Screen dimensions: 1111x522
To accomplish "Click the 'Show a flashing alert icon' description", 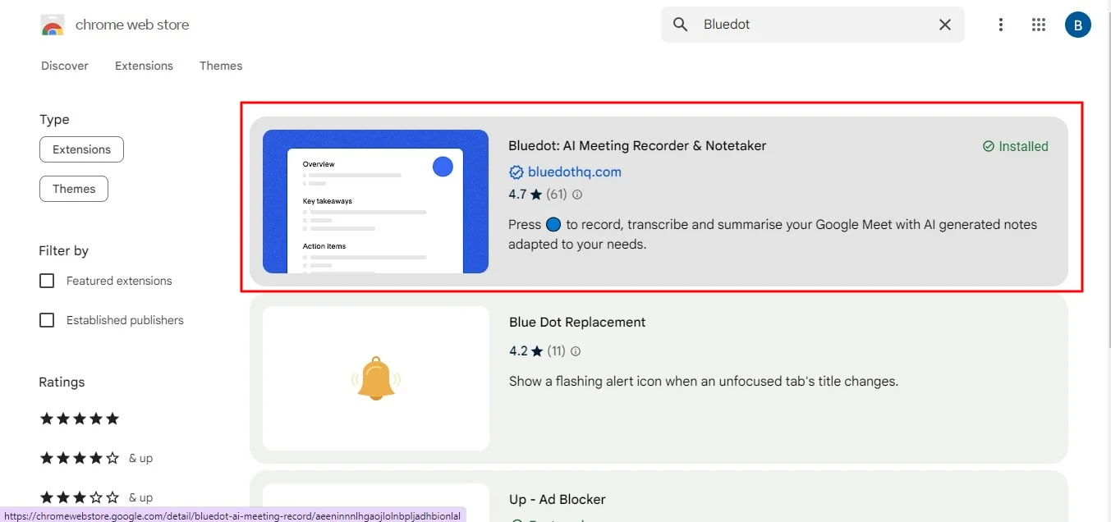I will click(x=704, y=381).
